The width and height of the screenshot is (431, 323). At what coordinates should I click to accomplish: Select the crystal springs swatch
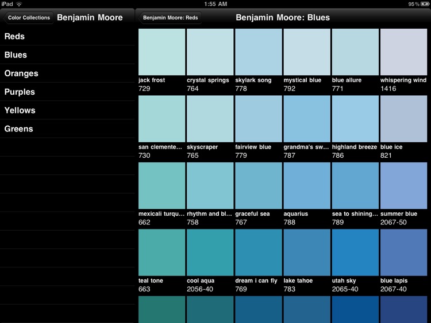point(210,52)
